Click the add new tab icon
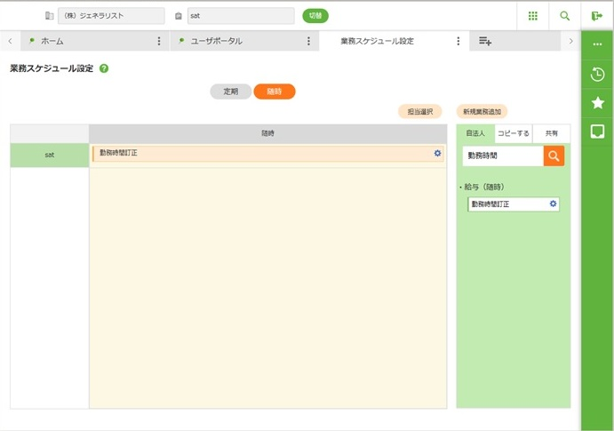Viewport: 614px width, 431px height. (x=485, y=42)
